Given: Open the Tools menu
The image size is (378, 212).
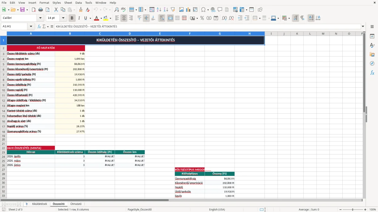Looking at the screenshot, I should click(89, 3).
